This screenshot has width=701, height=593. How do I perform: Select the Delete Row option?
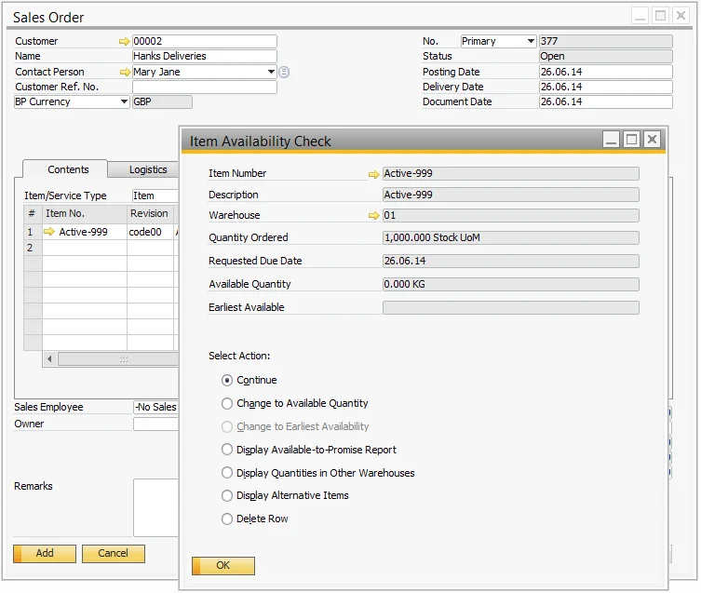tap(227, 519)
